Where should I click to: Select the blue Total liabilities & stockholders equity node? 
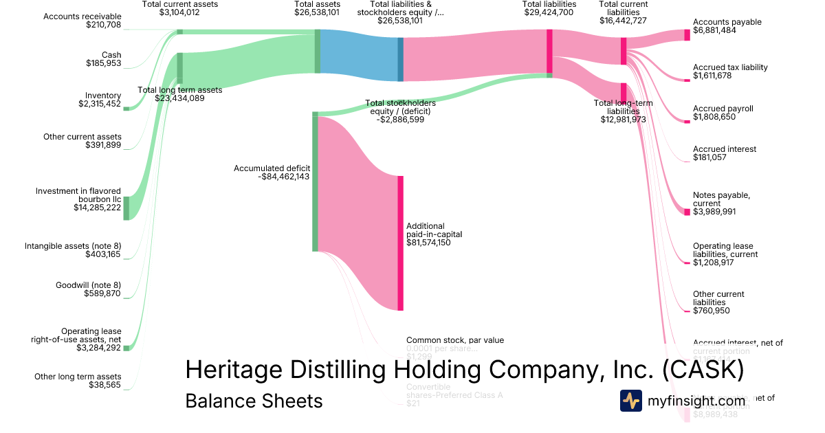[400, 59]
